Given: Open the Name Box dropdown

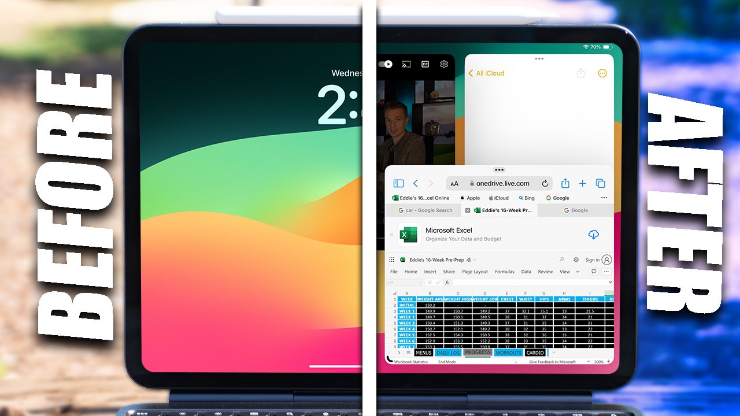Looking at the screenshot, I should [x=420, y=283].
